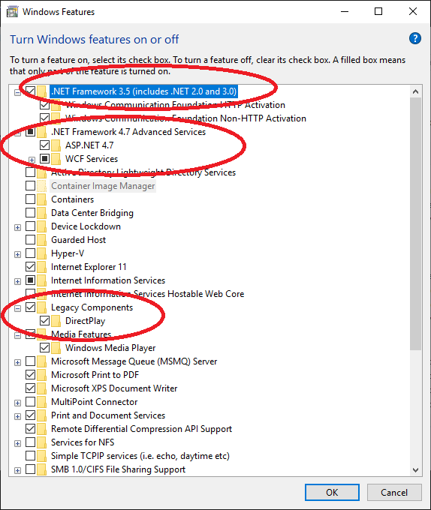Click the folder icon beside DirectPlay
431x510 pixels.
pos(56,321)
